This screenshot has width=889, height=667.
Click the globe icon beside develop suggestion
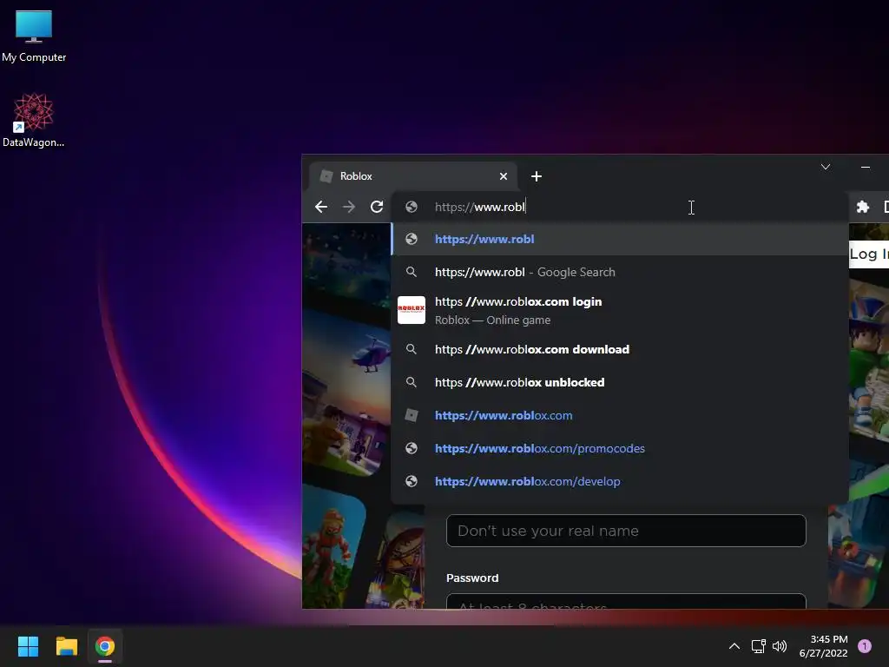[412, 481]
